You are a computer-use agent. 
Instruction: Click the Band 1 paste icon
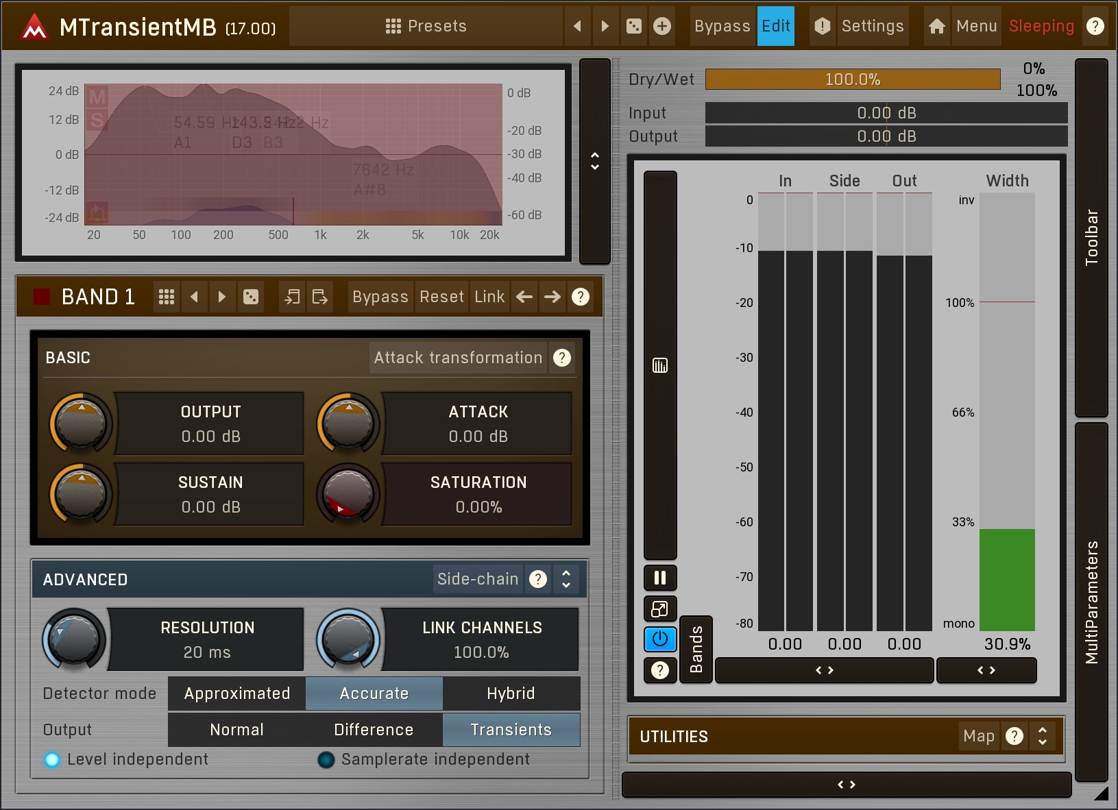pos(320,297)
